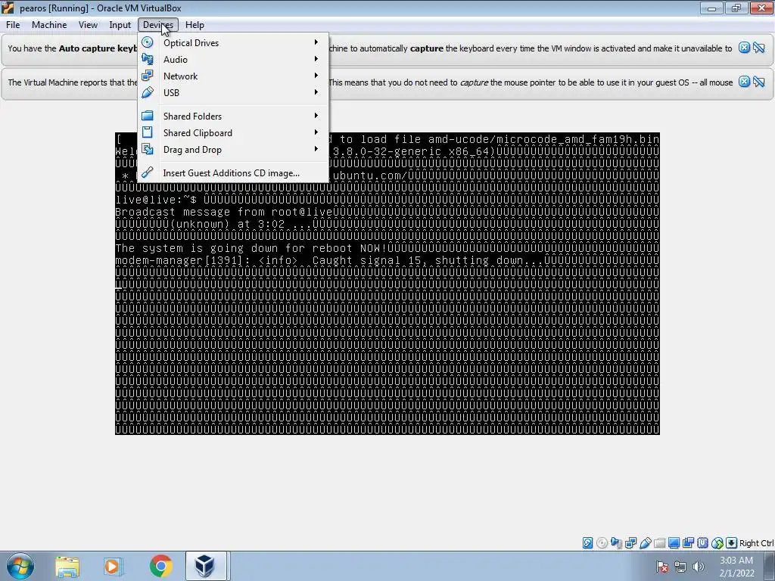Select Audio menu entry
The height and width of the screenshot is (581, 775).
(x=233, y=59)
